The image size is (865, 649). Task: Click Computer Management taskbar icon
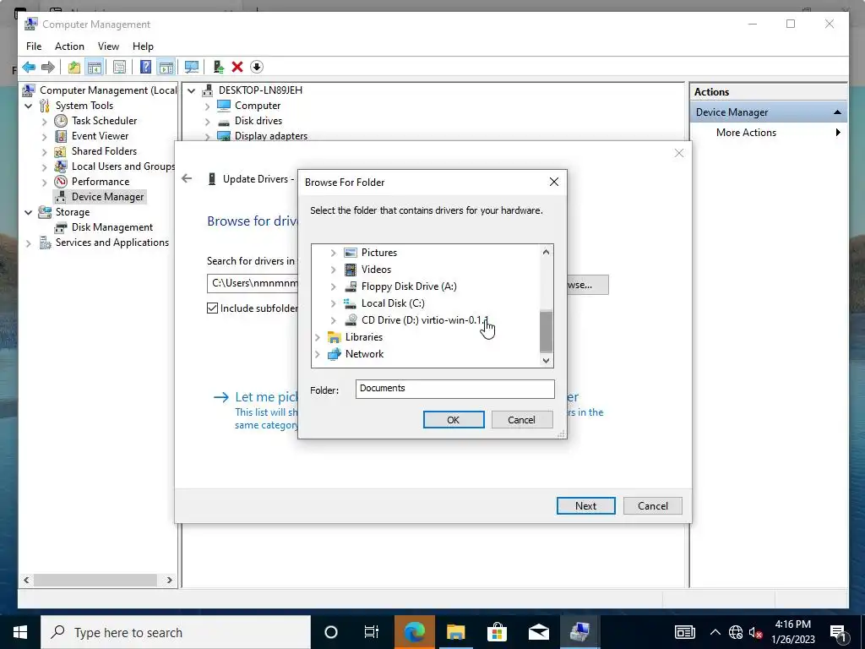pos(579,632)
